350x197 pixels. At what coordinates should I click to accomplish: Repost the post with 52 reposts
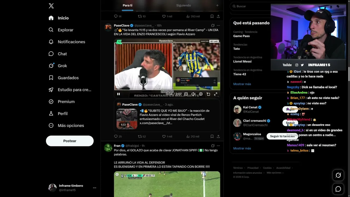pyautogui.click(x=142, y=136)
